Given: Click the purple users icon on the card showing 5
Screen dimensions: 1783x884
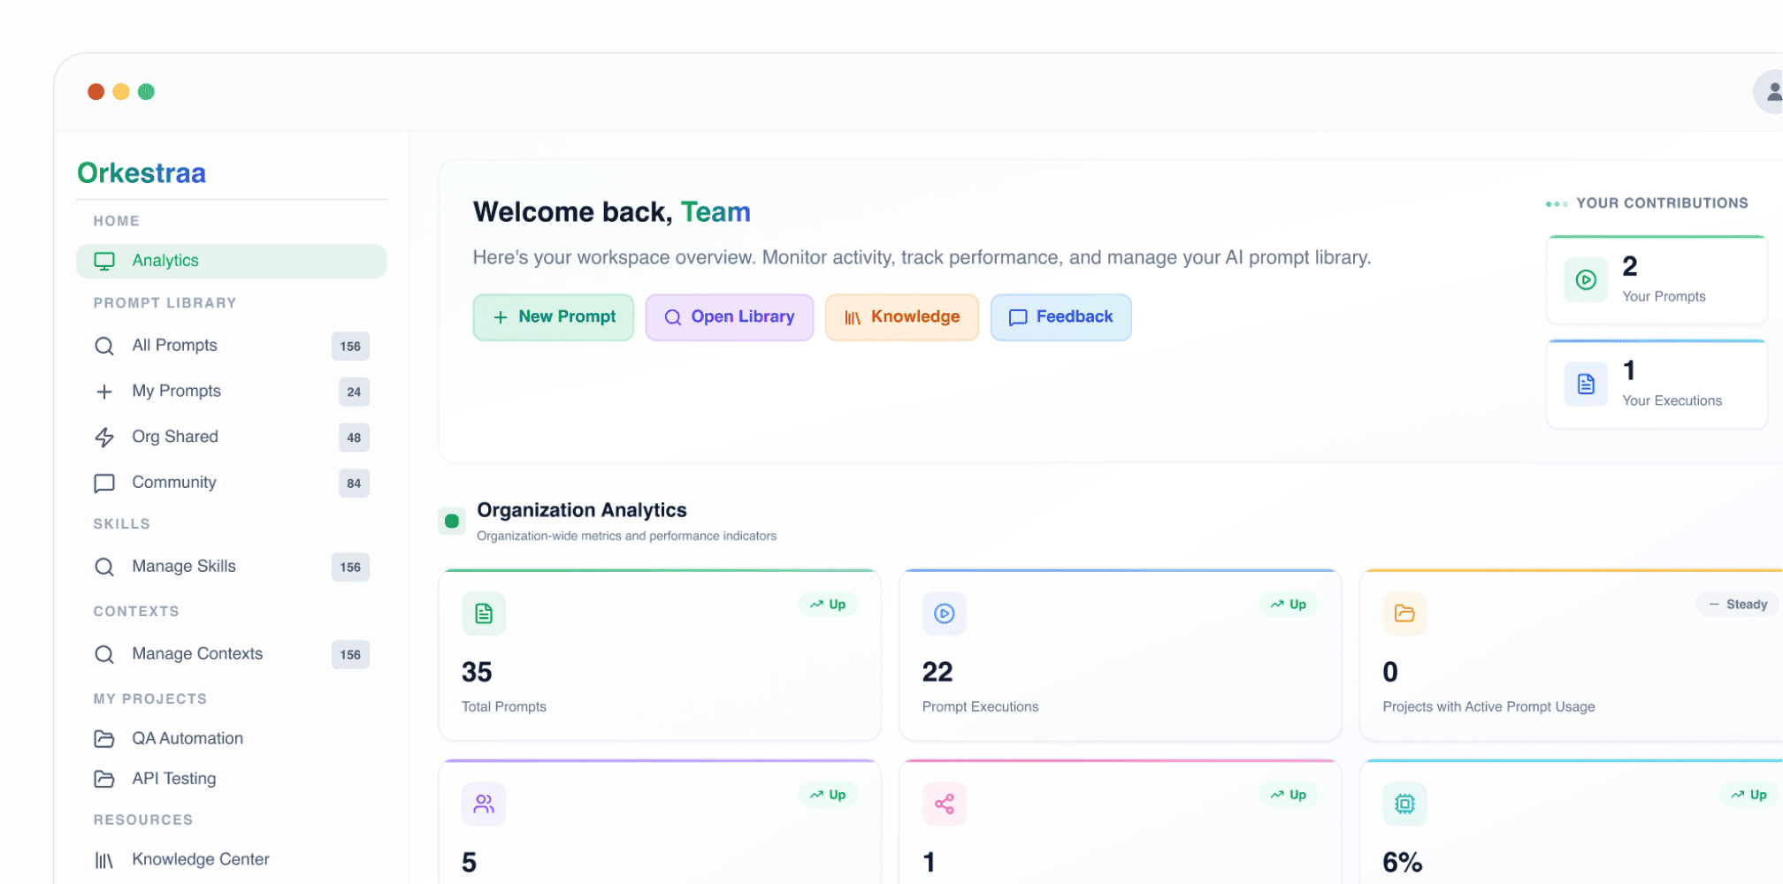Looking at the screenshot, I should 484,804.
